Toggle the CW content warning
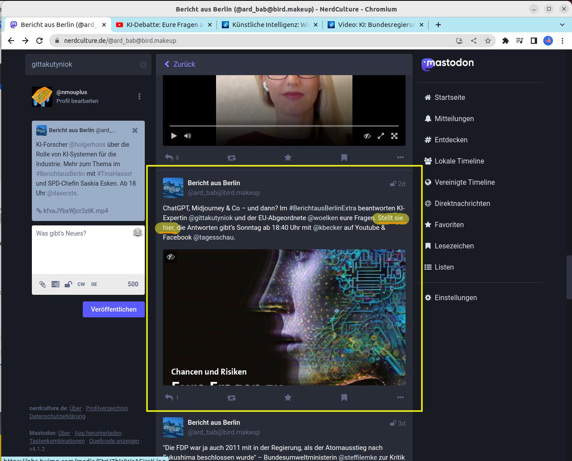This screenshot has width=572, height=461. click(x=81, y=284)
